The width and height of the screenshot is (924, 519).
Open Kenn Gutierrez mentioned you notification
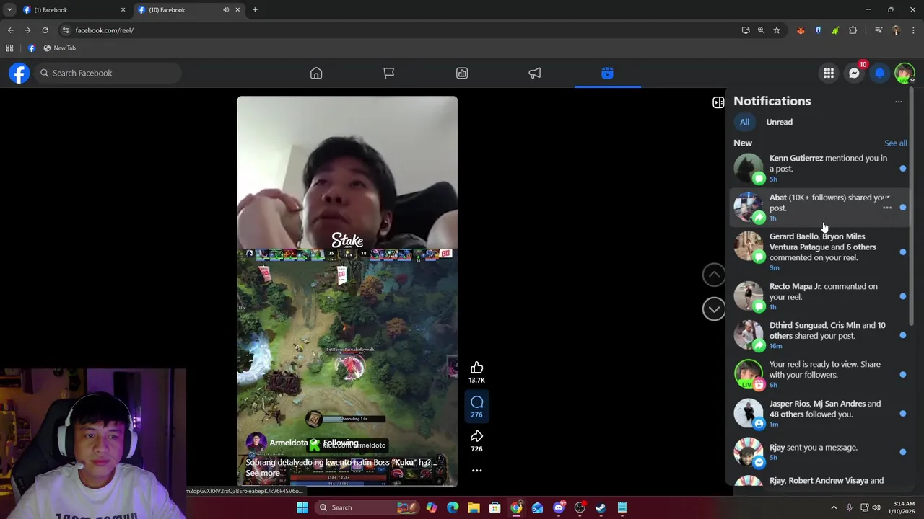click(x=821, y=168)
